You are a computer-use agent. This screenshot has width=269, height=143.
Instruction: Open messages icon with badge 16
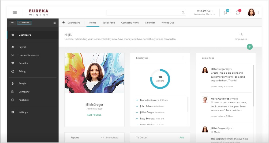226,12
